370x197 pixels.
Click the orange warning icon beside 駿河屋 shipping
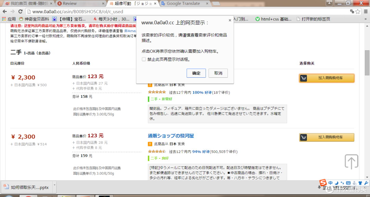point(150,144)
